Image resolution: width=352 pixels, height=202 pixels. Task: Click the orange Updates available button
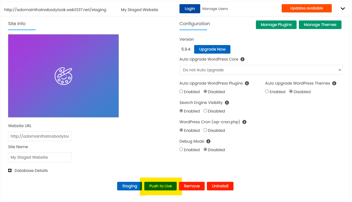(306, 8)
